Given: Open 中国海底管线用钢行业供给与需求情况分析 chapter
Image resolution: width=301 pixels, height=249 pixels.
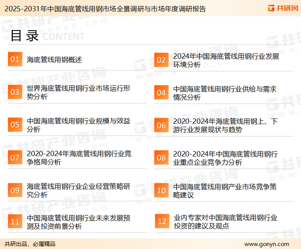Looking at the screenshot, I should (x=225, y=93).
